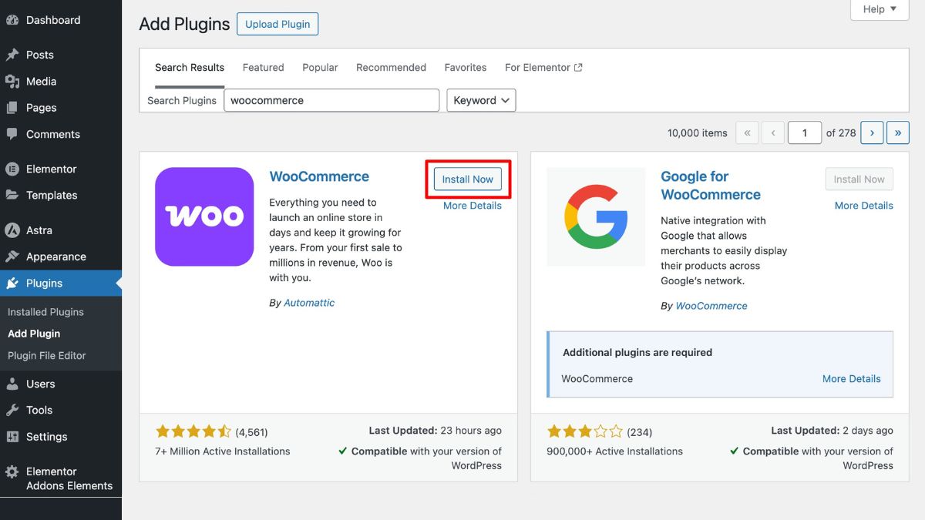The height and width of the screenshot is (520, 925).
Task: Click the Plugins plug icon
Action: pyautogui.click(x=12, y=283)
